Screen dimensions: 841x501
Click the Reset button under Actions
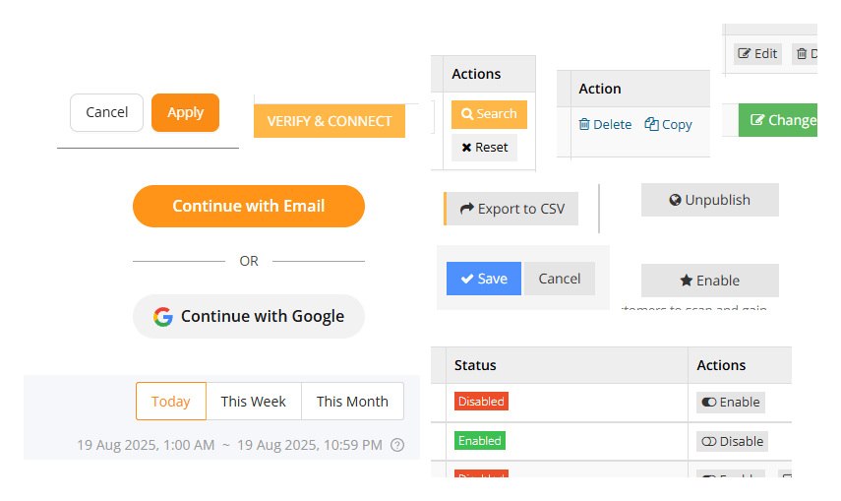pyautogui.click(x=484, y=148)
